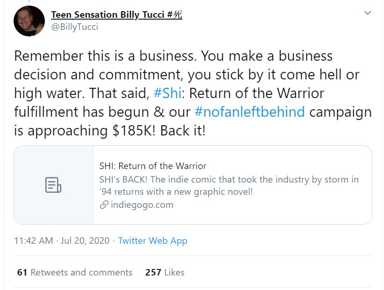
Task: Open the tweet options chevron menu
Action: point(368,13)
